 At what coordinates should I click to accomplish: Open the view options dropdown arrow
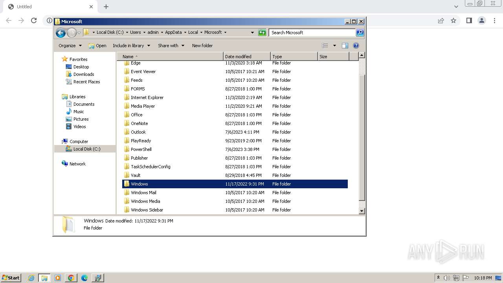[334, 46]
